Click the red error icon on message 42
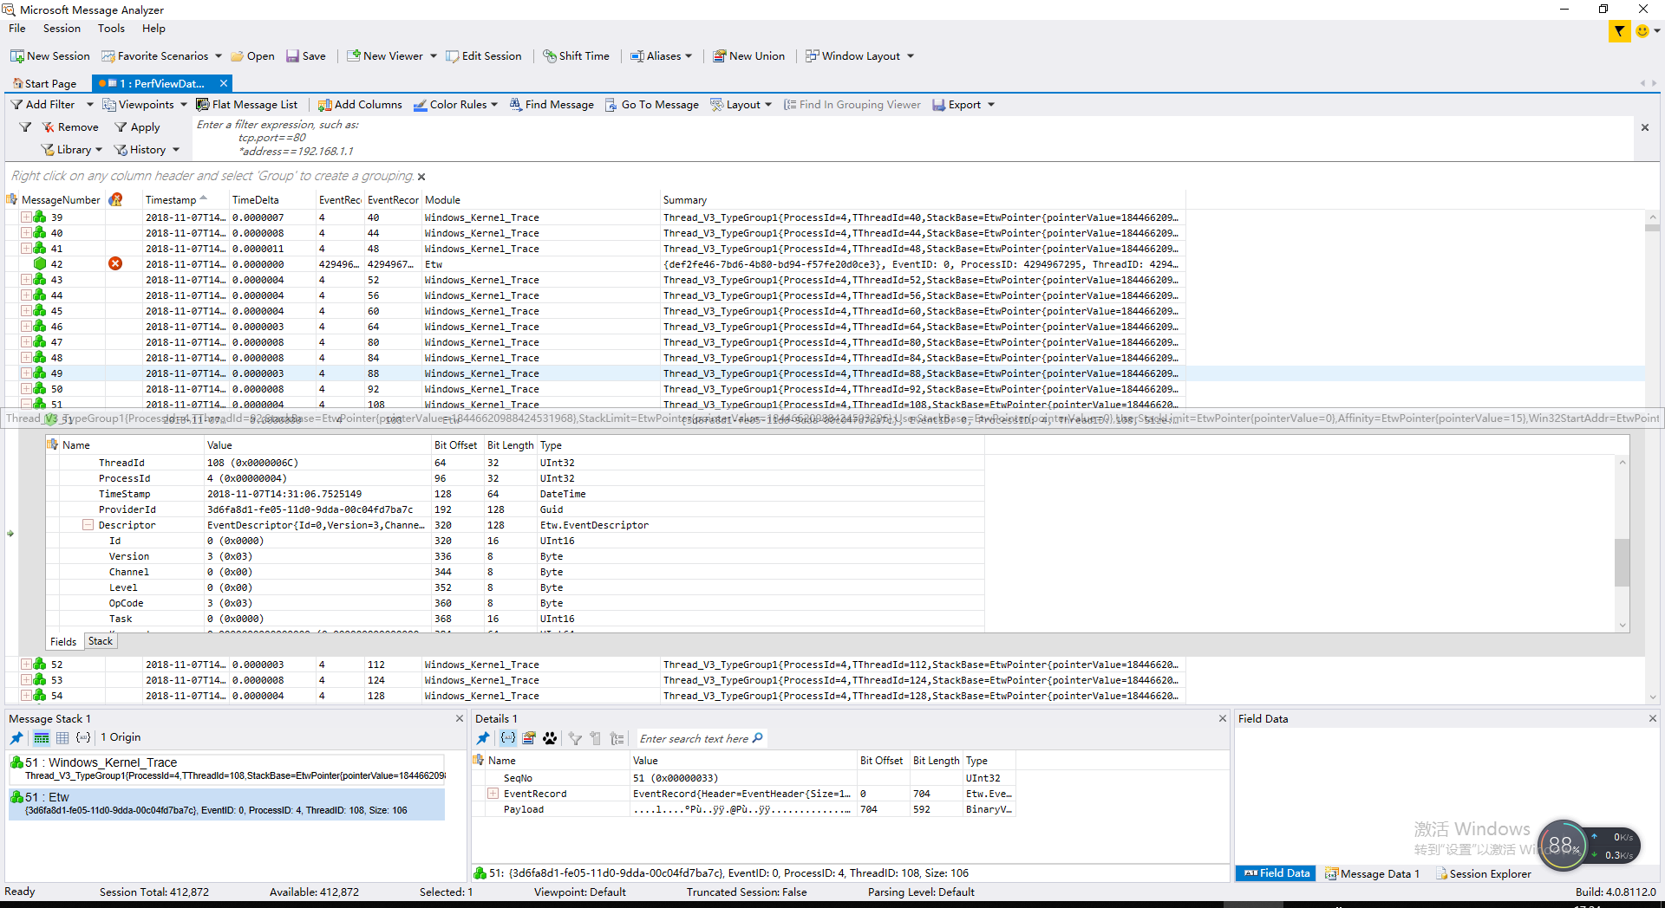The image size is (1665, 908). tap(115, 263)
